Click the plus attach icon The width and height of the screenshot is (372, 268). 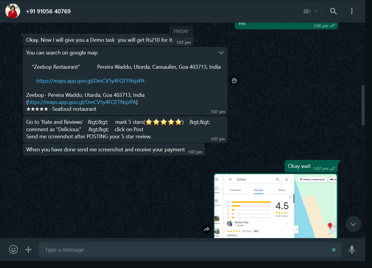(28, 250)
